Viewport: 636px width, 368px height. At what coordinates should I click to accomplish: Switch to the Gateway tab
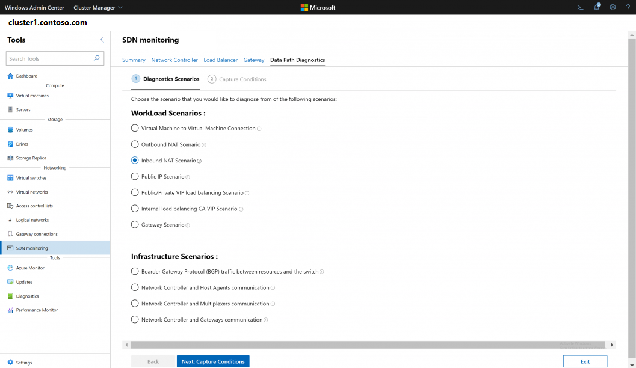(x=254, y=60)
